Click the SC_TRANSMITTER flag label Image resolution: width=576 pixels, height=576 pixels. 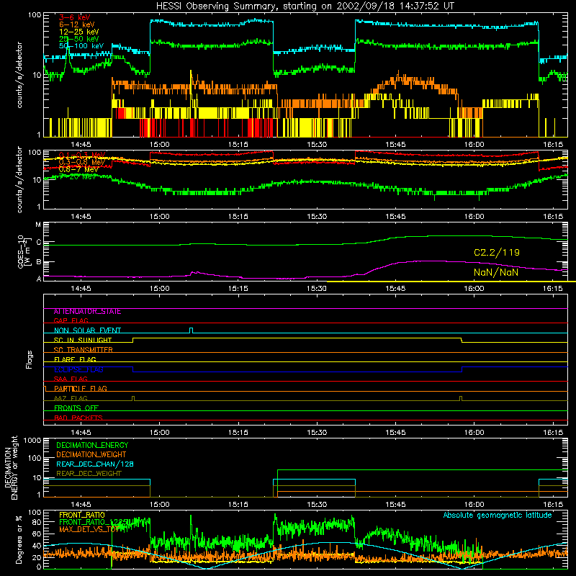click(84, 350)
